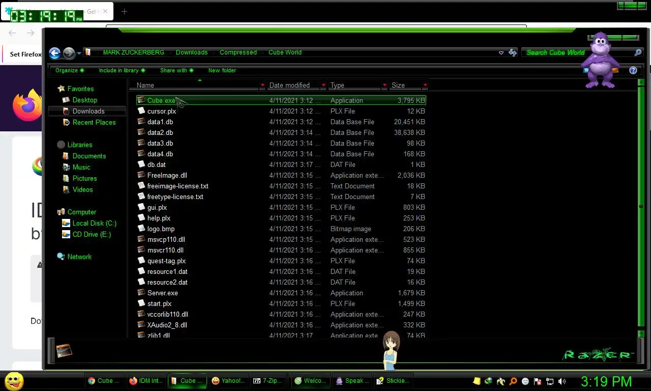This screenshot has height=391, width=651.
Task: Select the cursor.plx file icon
Action: pos(141,111)
